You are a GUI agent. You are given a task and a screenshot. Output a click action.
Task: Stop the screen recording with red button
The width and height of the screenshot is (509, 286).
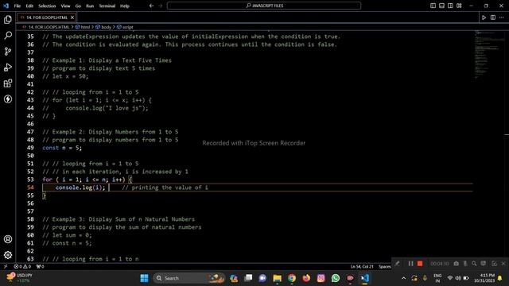click(420, 264)
